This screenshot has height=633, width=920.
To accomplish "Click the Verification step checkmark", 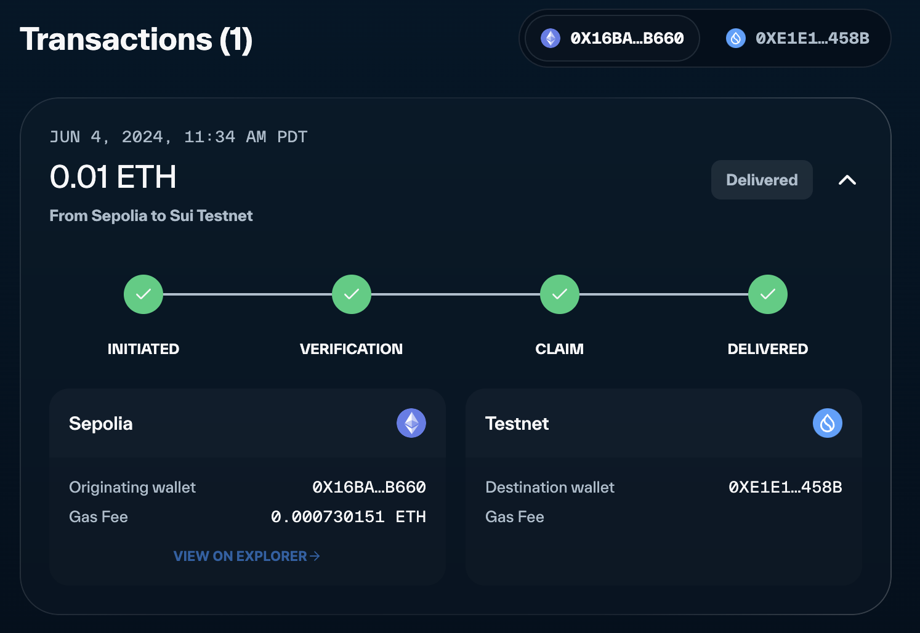I will 352,294.
